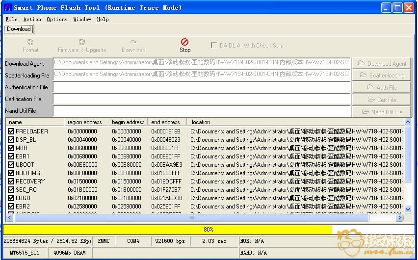Click the Authentication File input field
This screenshot has height=260, width=418.
[x=201, y=87]
